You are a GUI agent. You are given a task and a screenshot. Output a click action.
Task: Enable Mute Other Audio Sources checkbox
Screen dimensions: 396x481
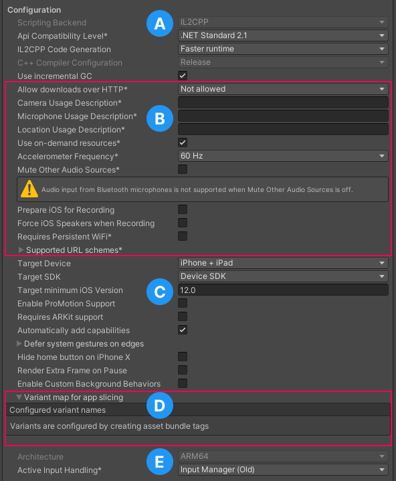183,169
